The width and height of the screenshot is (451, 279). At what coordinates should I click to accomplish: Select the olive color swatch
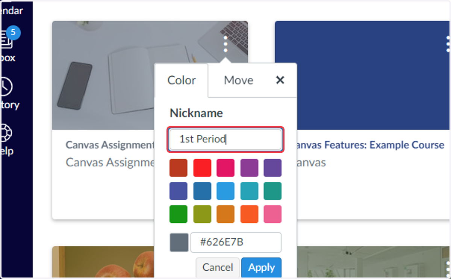pyautogui.click(x=202, y=214)
